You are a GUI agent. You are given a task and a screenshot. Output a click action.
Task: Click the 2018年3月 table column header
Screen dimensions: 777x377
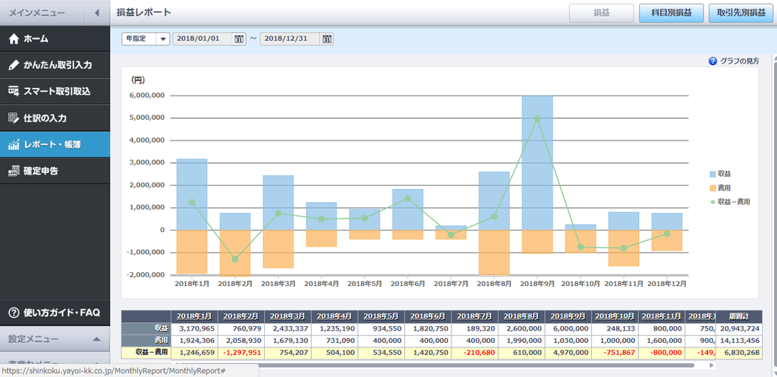coord(288,316)
